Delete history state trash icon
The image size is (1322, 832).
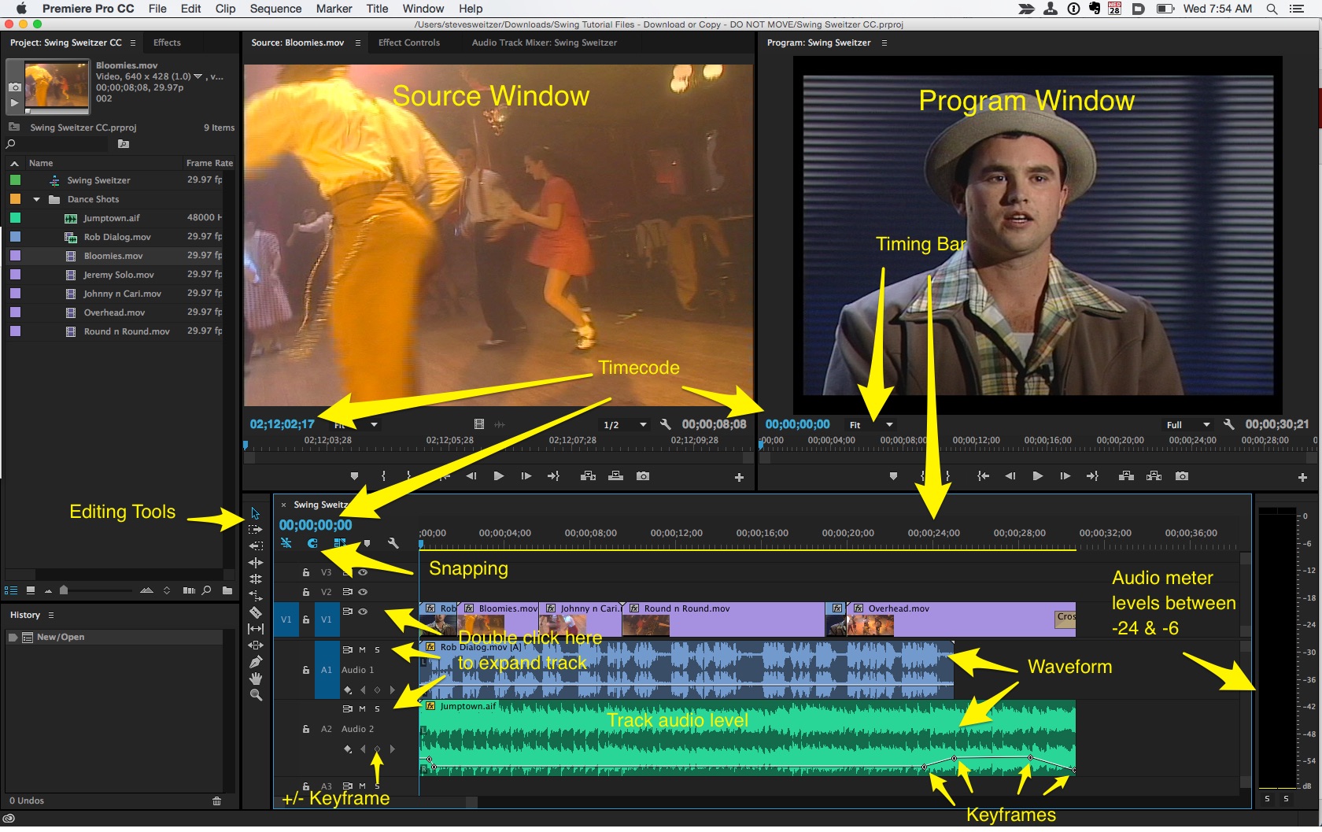(x=216, y=801)
